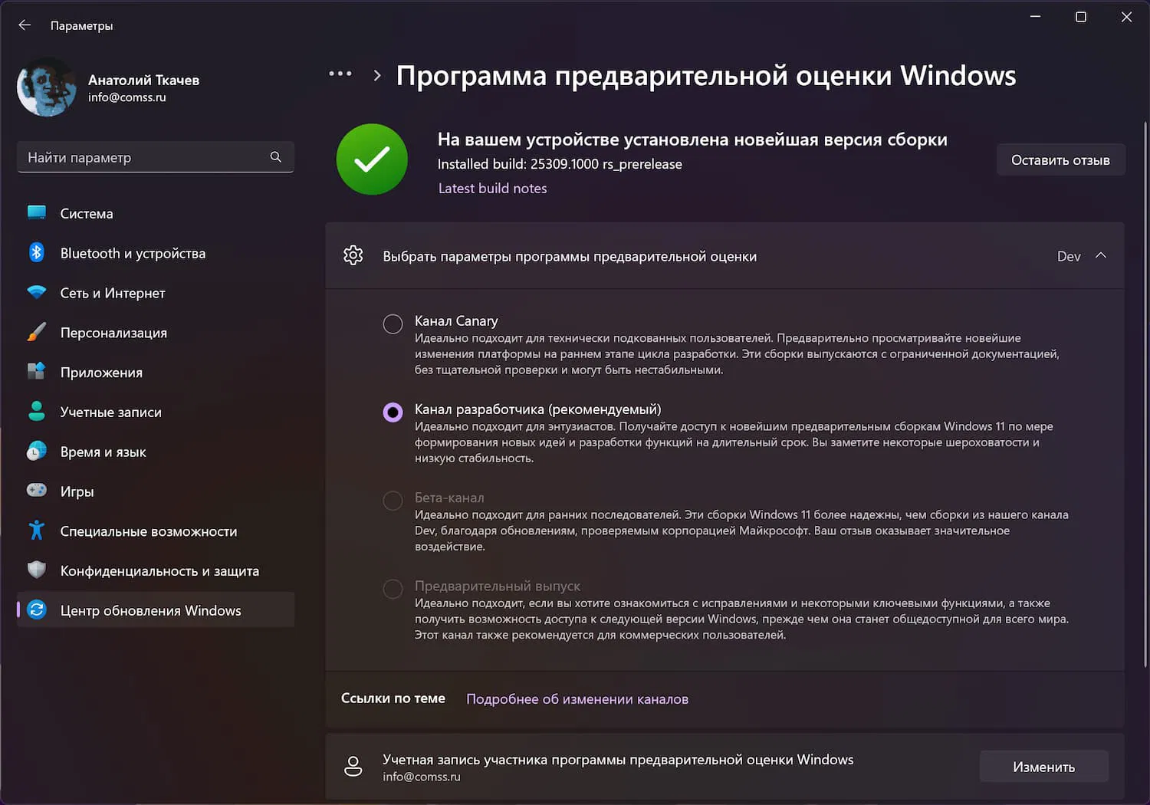Click the Изменить button
1150x805 pixels.
(x=1043, y=767)
